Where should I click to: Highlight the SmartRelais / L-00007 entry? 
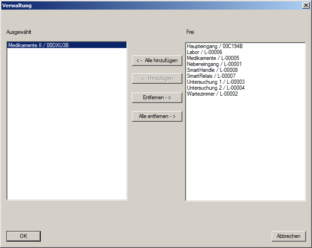tap(211, 76)
